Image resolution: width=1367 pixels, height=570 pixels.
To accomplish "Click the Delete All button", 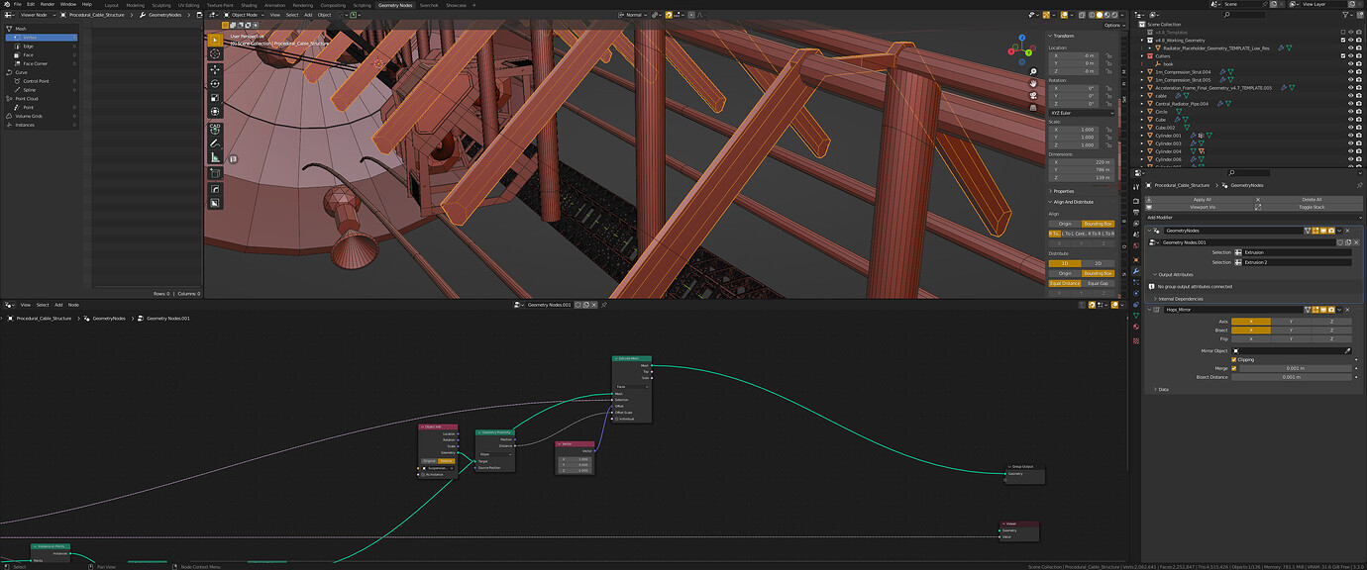I will point(1311,199).
